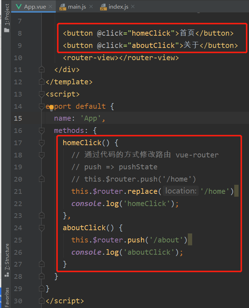Click comment fold end marker at line 20
The width and height of the screenshot is (249, 308).
click(x=42, y=179)
